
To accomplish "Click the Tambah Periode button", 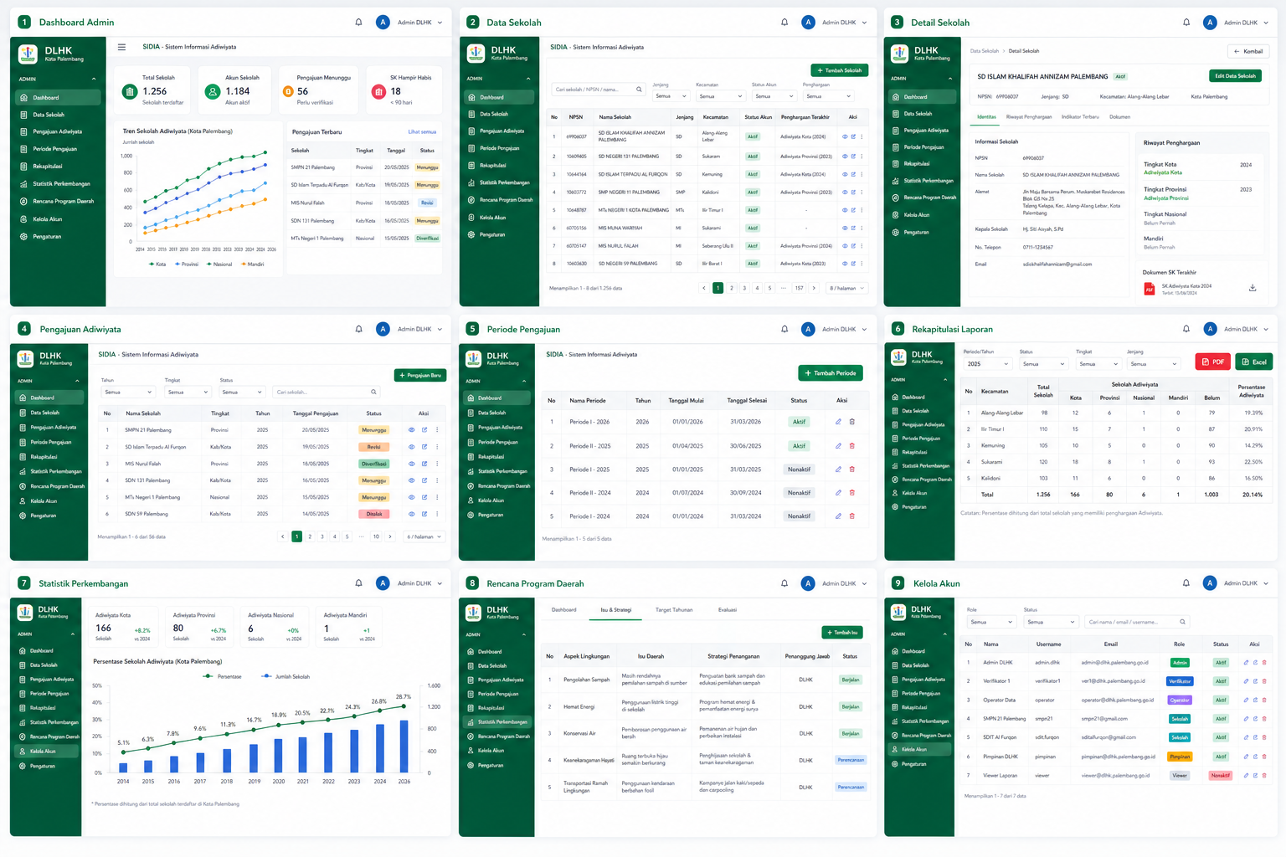I will 830,373.
